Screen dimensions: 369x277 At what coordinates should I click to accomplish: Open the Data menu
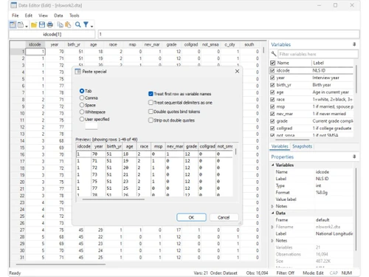coord(58,16)
